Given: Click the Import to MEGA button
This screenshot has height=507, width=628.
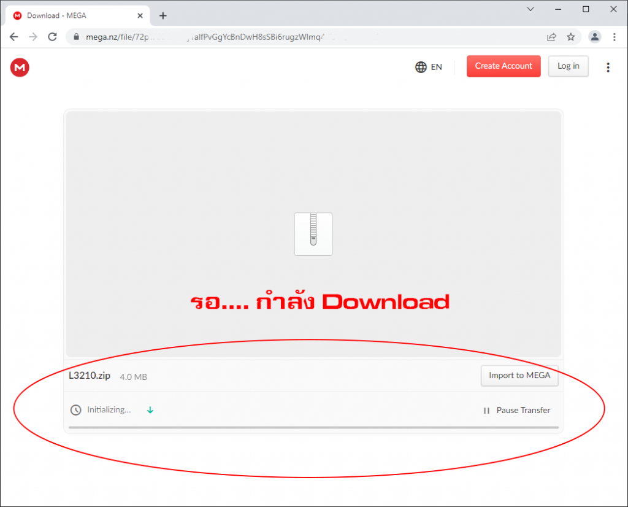Looking at the screenshot, I should point(519,376).
